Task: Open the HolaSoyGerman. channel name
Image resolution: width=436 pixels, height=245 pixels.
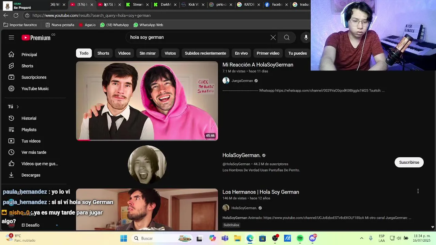Action: point(242,155)
